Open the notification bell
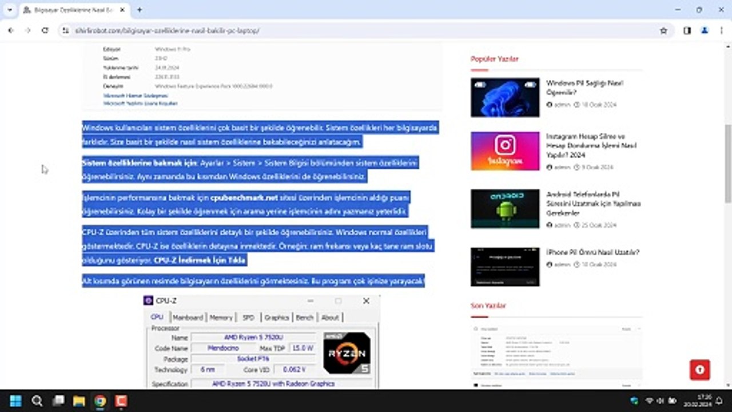Image resolution: width=732 pixels, height=412 pixels. (x=719, y=401)
